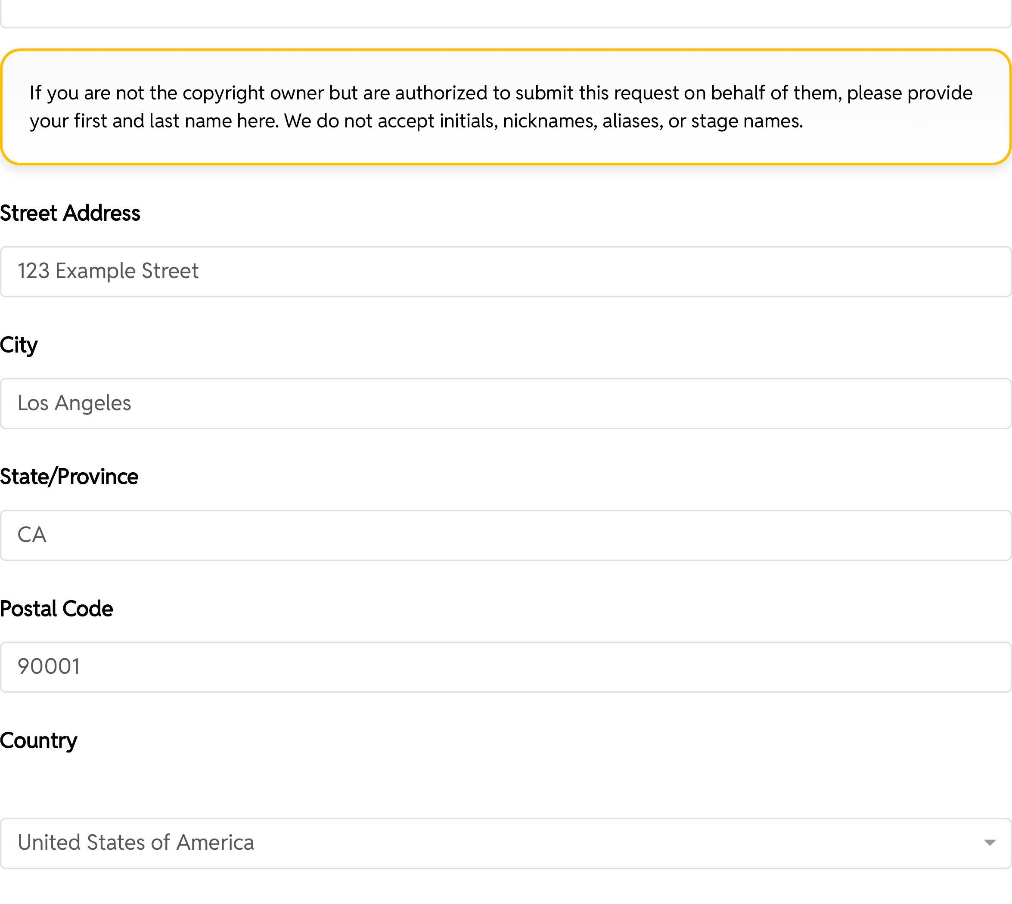Click the "90001" placeholder text

click(x=49, y=666)
